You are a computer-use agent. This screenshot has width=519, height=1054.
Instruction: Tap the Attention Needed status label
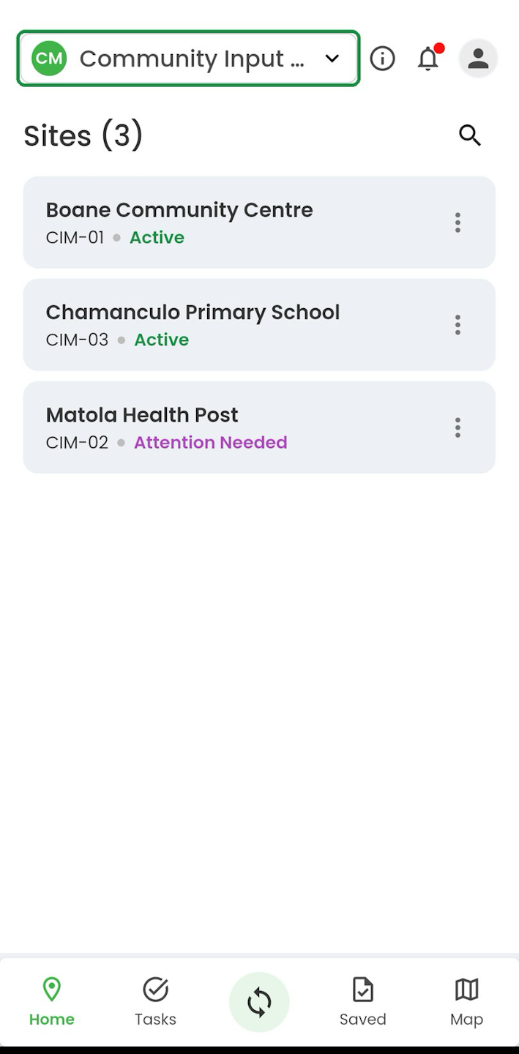[x=211, y=443]
